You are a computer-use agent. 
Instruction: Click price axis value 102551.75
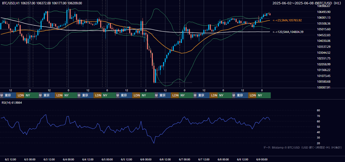point(324,58)
